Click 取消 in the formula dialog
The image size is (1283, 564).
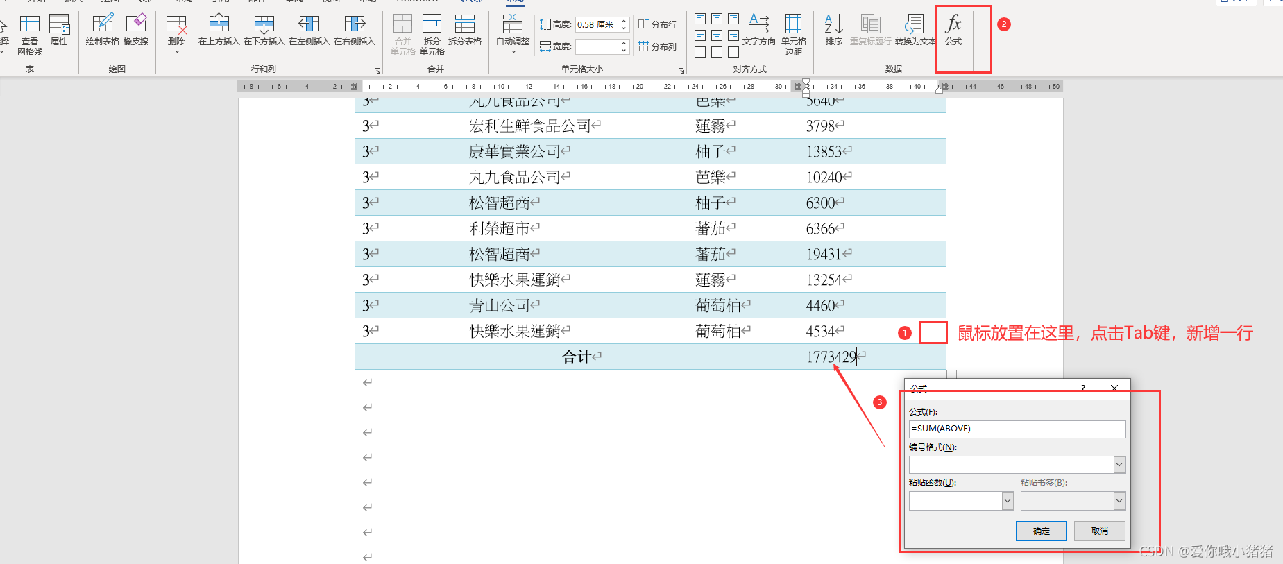pyautogui.click(x=1099, y=531)
